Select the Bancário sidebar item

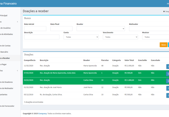pyautogui.click(x=6, y=52)
